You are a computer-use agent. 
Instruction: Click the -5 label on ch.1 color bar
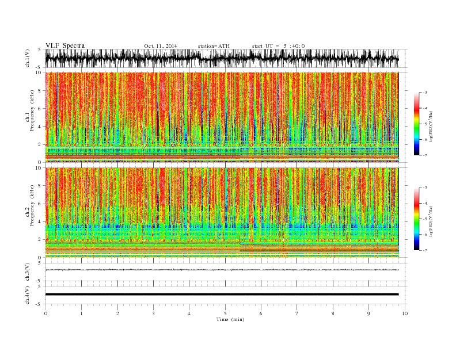[x=425, y=124]
